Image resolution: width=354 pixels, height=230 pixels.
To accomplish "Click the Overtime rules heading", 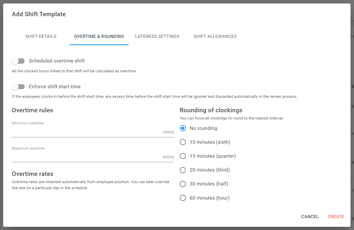I will point(32,110).
